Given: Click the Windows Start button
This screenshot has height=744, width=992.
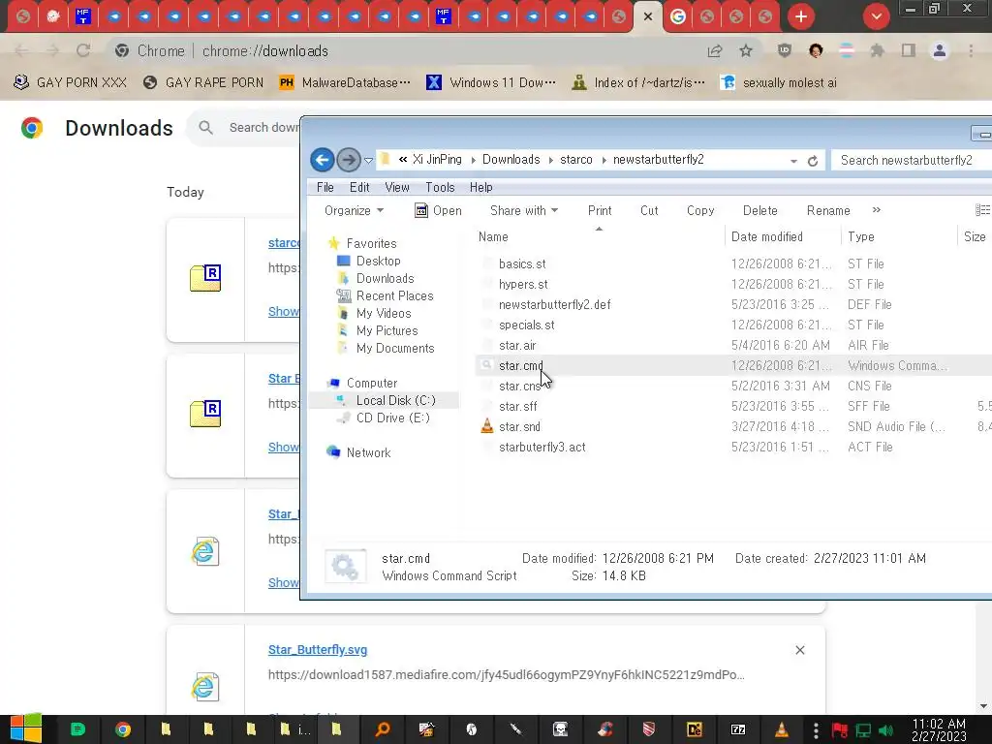Looking at the screenshot, I should click(26, 729).
